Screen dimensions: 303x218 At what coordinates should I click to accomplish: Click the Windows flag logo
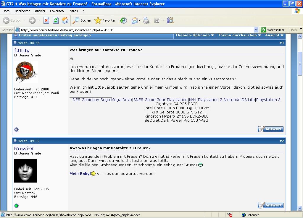click(x=297, y=11)
